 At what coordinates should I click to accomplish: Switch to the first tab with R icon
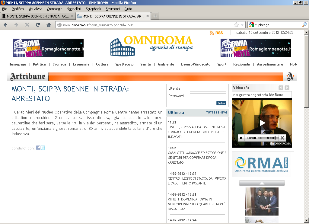pyautogui.click(x=38, y=16)
